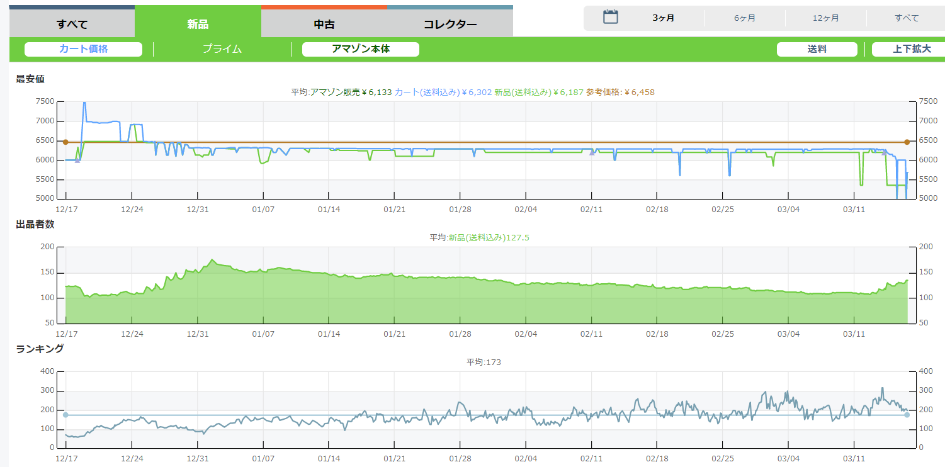Select the 3ヶ月 period option

[664, 18]
